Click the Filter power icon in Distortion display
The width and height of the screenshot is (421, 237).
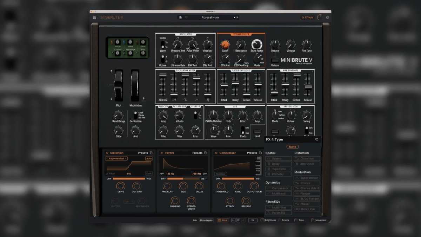coord(107,173)
